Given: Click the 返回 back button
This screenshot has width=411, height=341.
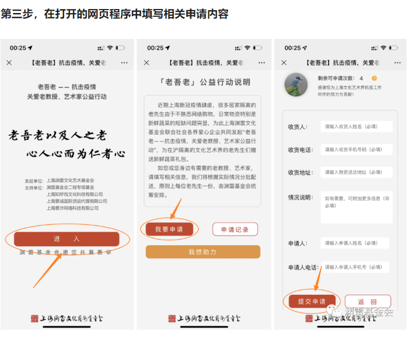Looking at the screenshot, I should pyautogui.click(x=367, y=302).
